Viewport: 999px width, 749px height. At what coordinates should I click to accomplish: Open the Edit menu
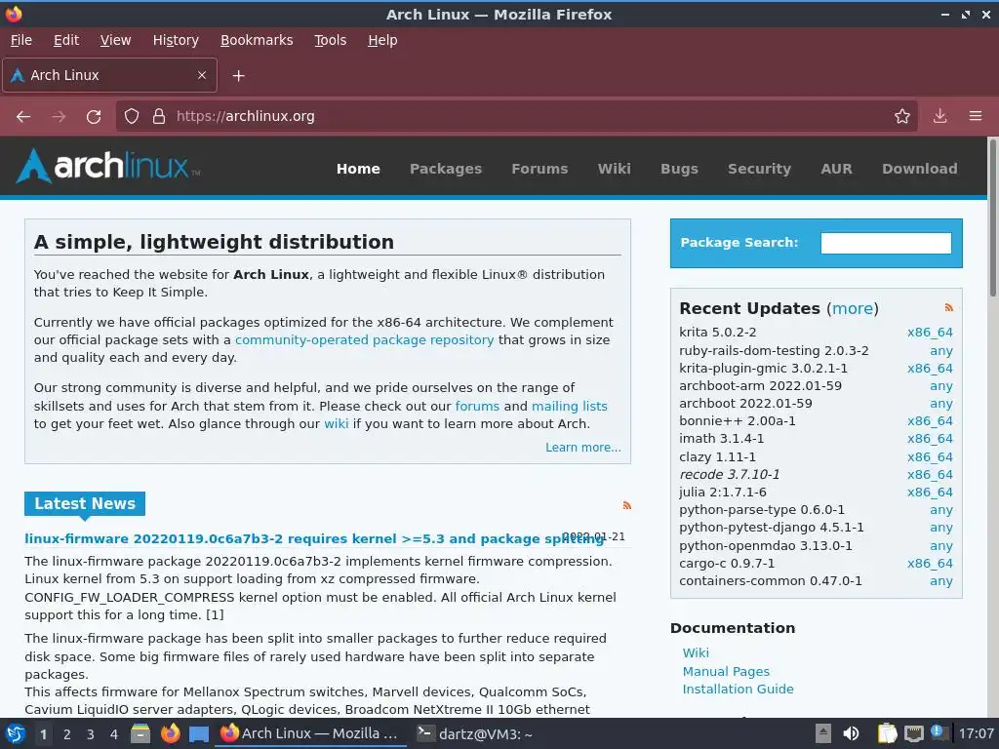click(66, 40)
